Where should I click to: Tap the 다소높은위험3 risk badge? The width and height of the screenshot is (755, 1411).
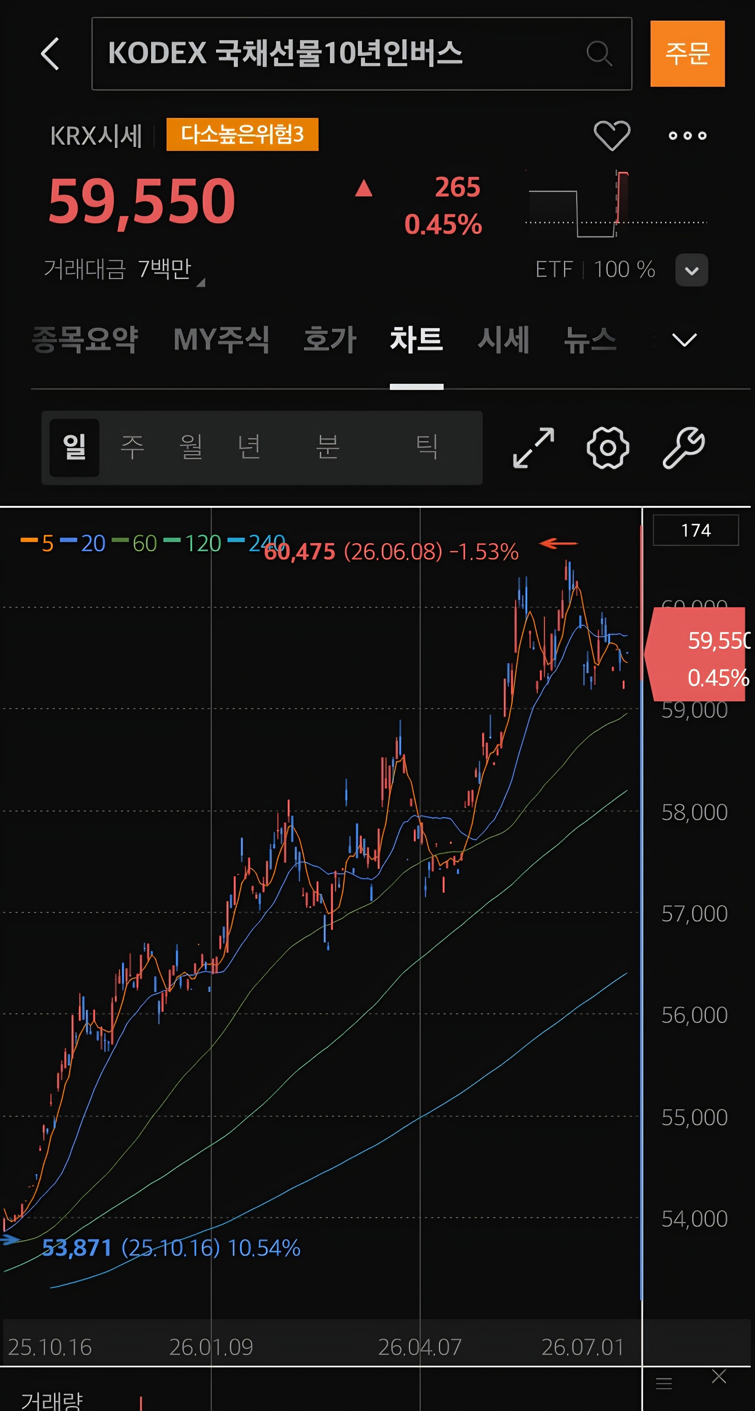(x=242, y=134)
